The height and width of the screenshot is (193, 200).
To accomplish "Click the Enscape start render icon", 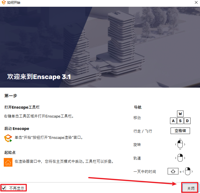I will tap(8, 138).
